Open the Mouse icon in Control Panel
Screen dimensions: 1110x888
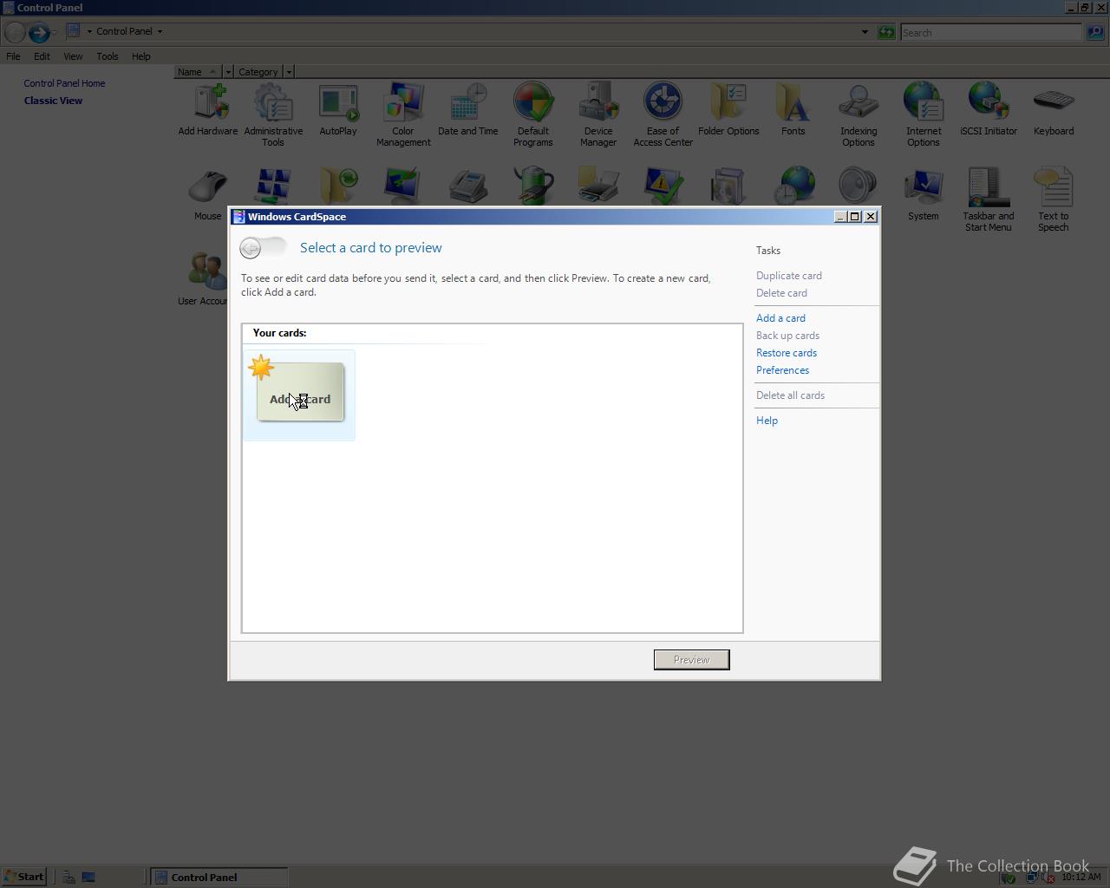(x=208, y=194)
